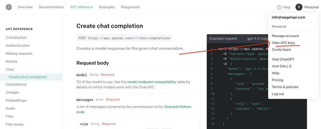Image resolution: width=321 pixels, height=129 pixels.
Task: Select Invite team menu entry
Action: point(281,50)
